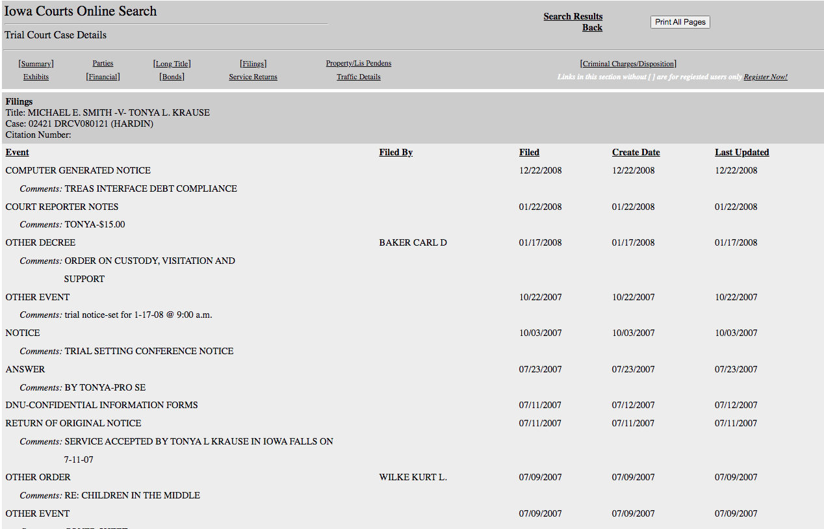
Task: Click comment RE: CHILDREN IN THE MIDDLE
Action: (x=133, y=495)
